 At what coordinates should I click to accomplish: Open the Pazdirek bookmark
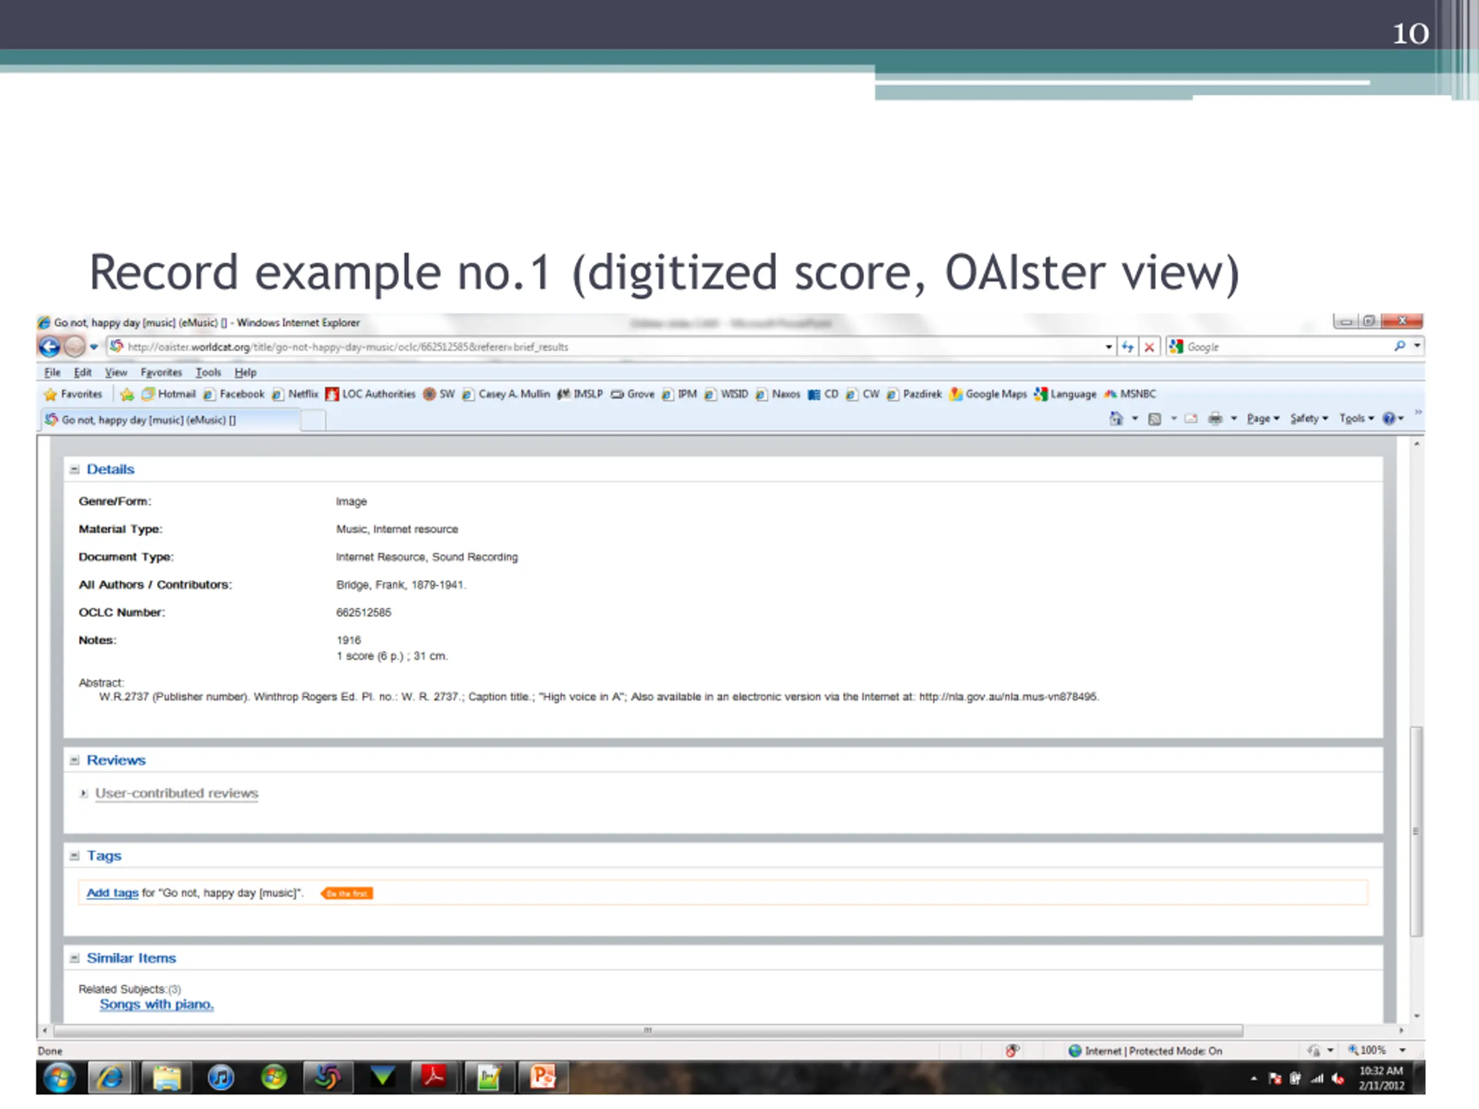click(914, 394)
